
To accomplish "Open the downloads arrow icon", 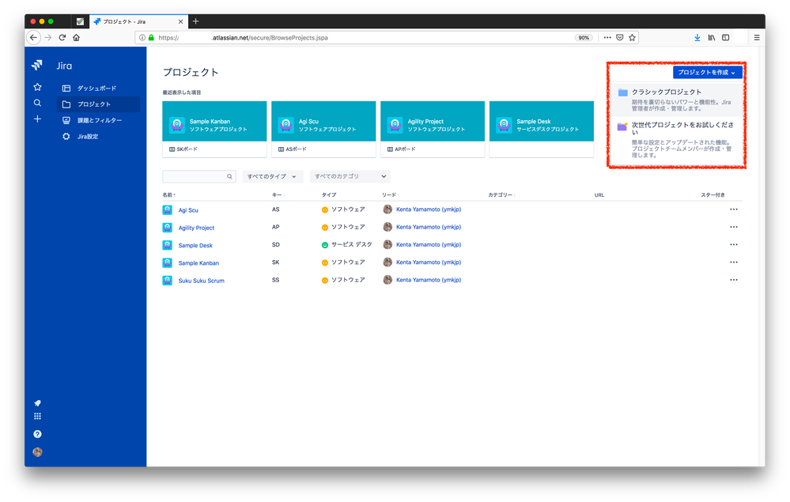I will (697, 38).
